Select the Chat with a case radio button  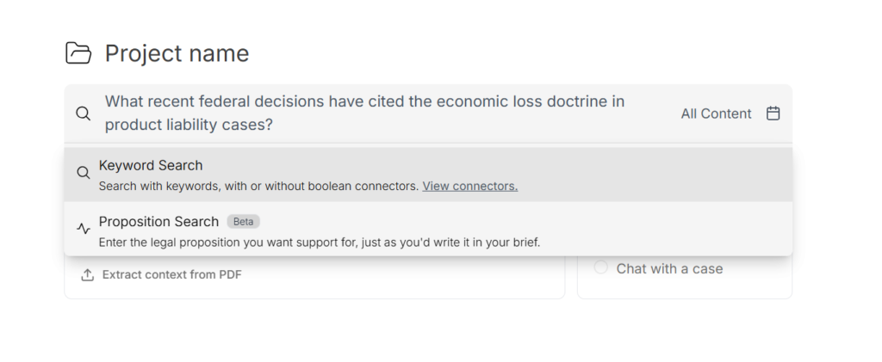[x=601, y=267]
